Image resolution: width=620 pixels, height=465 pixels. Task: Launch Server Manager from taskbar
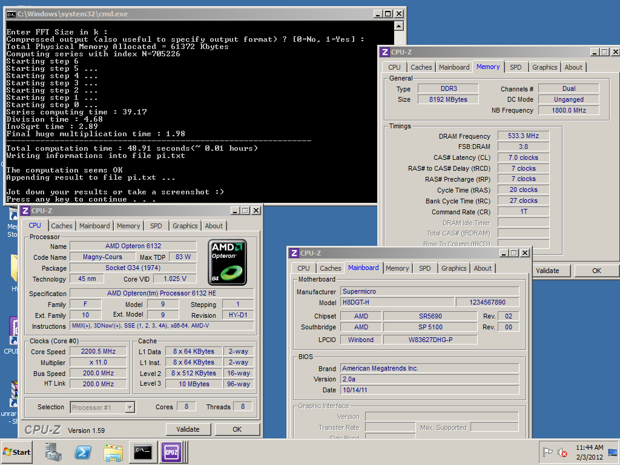(x=53, y=452)
